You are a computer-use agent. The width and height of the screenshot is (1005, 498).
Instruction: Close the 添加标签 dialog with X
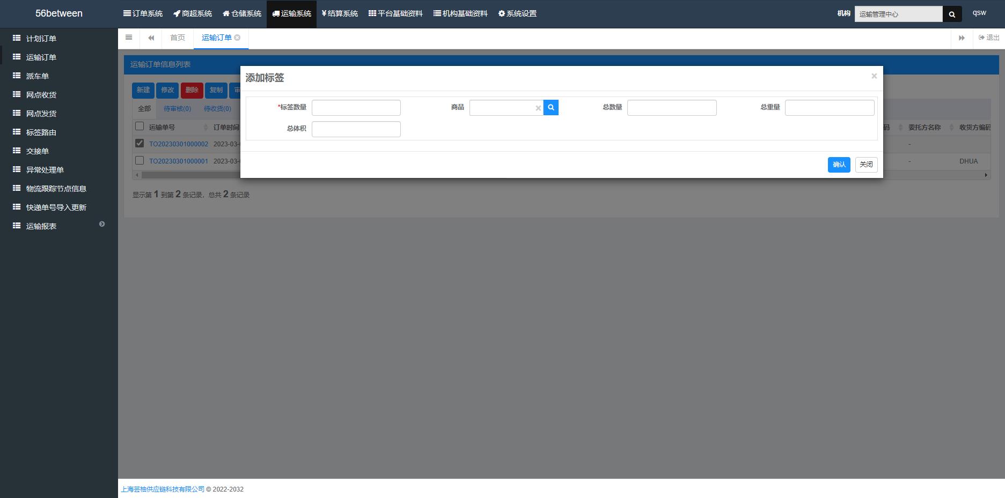click(x=874, y=76)
